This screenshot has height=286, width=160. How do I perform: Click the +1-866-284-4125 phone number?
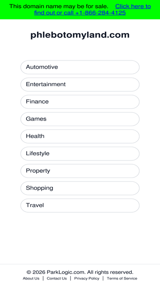tap(100, 13)
